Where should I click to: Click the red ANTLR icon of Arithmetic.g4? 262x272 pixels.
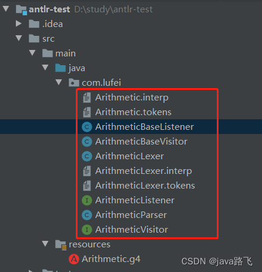click(x=74, y=259)
